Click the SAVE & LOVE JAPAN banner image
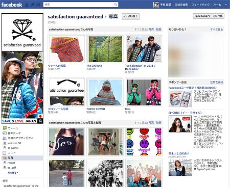 (22, 87)
